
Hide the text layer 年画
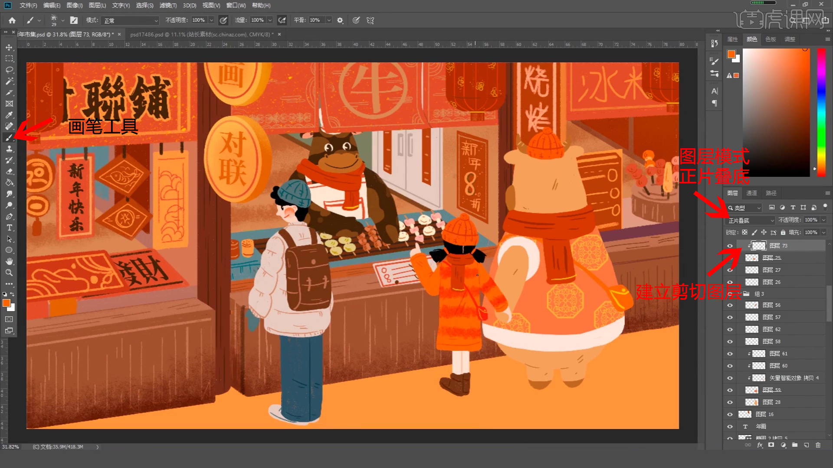[730, 426]
